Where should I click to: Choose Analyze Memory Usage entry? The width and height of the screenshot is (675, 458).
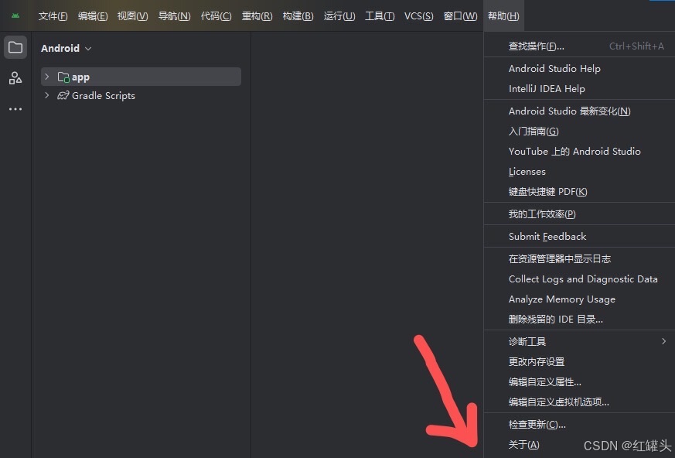click(579, 299)
